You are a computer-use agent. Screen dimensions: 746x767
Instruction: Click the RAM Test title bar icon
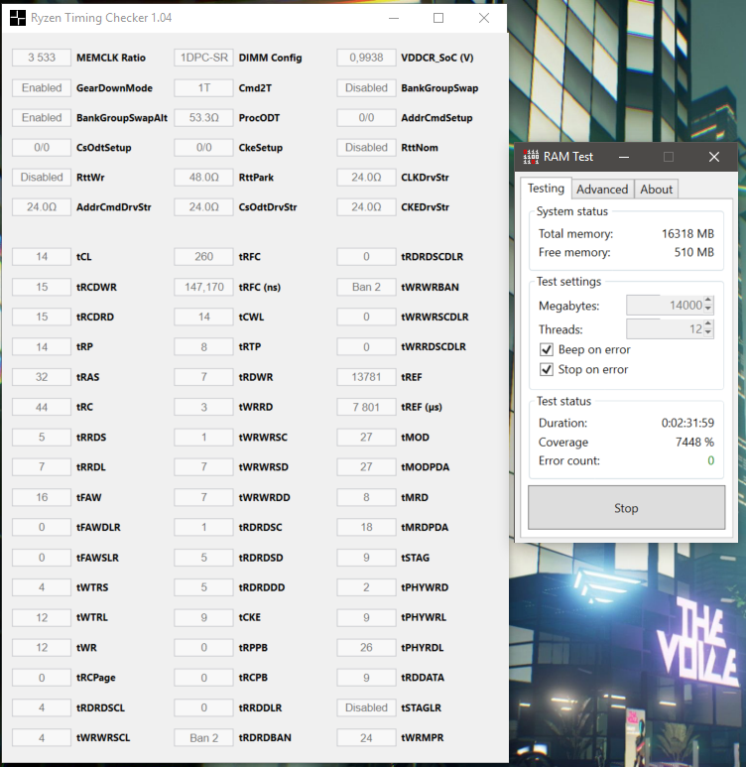coord(531,157)
